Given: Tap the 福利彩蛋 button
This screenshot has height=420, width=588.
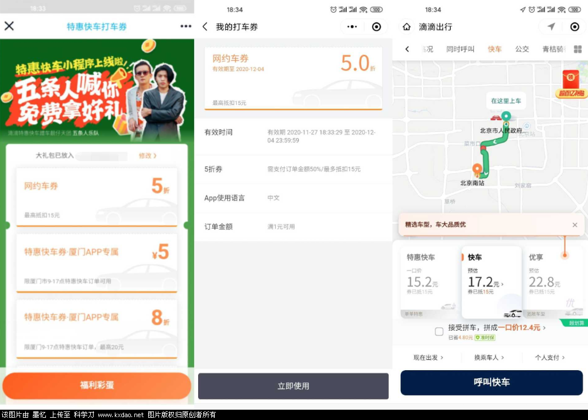Looking at the screenshot, I should 96,385.
